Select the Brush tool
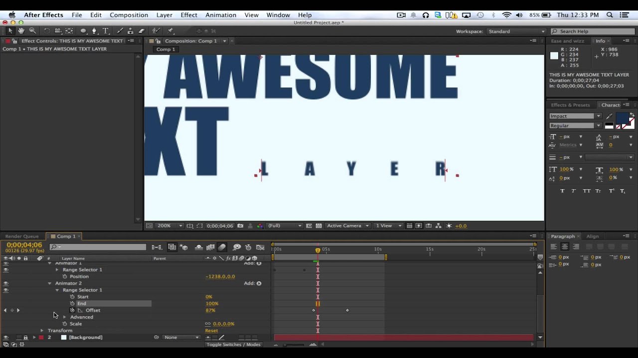 pyautogui.click(x=120, y=31)
